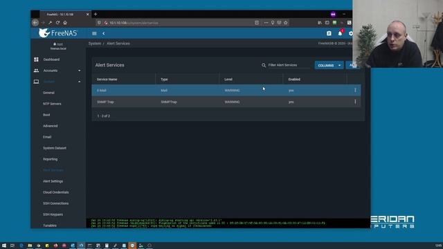This screenshot has height=249, width=443.
Task: Open Windows Start menu
Action: 4,246
